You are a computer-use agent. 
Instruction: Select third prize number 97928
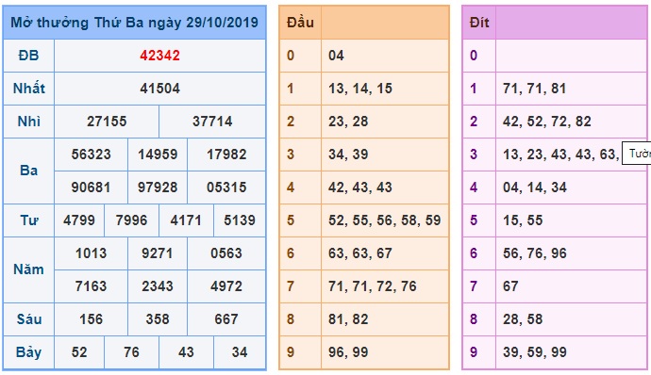[158, 187]
